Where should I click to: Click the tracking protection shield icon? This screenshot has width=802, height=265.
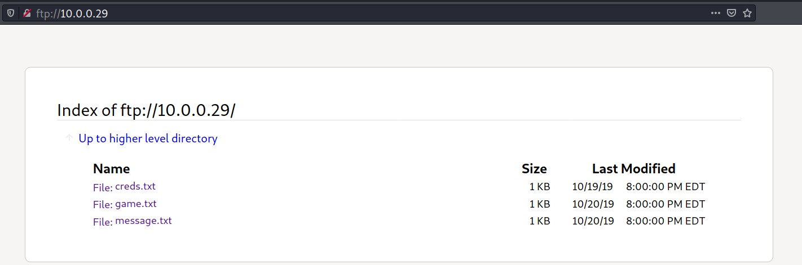11,14
